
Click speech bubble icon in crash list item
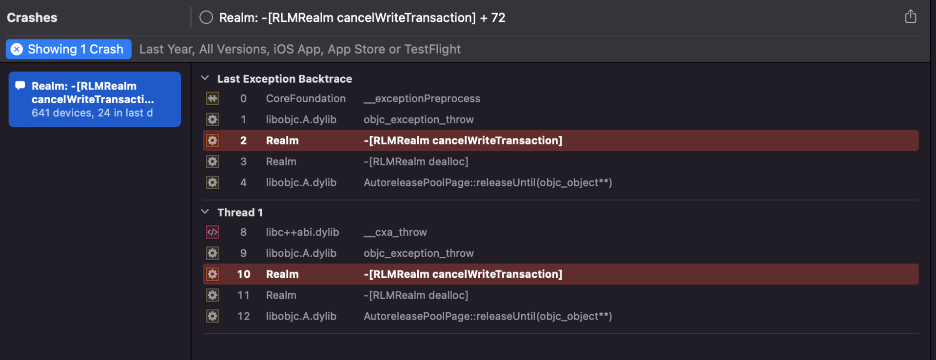click(20, 86)
